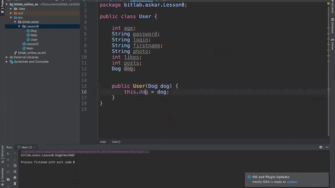Click the info icon in the update notification
This screenshot has height=188, width=335.
pyautogui.click(x=249, y=177)
